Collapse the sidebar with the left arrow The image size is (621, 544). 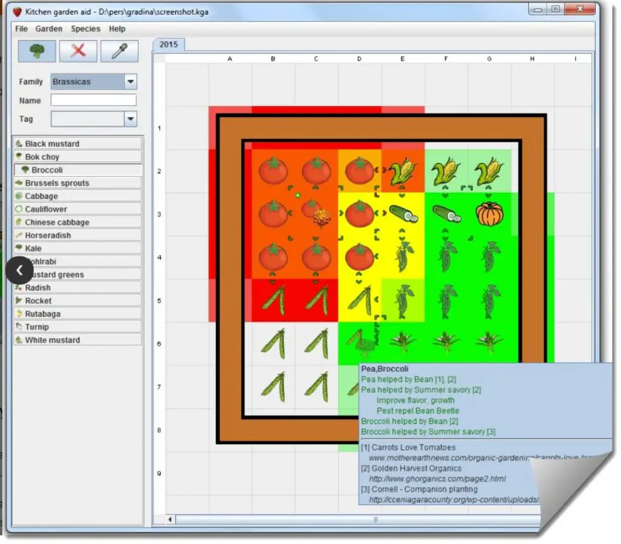pyautogui.click(x=19, y=270)
